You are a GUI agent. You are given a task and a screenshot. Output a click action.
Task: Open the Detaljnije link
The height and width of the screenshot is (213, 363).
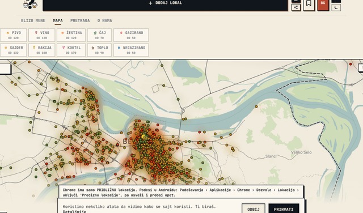click(74, 211)
